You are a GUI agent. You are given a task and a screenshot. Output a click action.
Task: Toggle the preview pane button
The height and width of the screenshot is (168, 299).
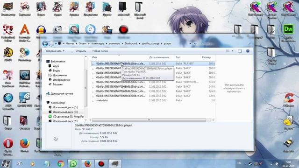point(240,51)
